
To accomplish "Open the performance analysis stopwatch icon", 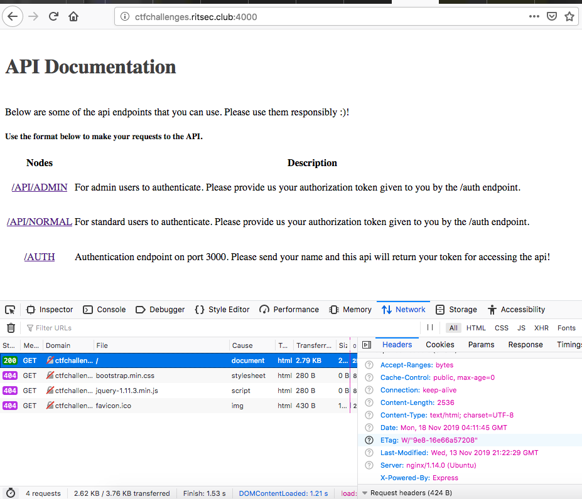I will [x=11, y=493].
